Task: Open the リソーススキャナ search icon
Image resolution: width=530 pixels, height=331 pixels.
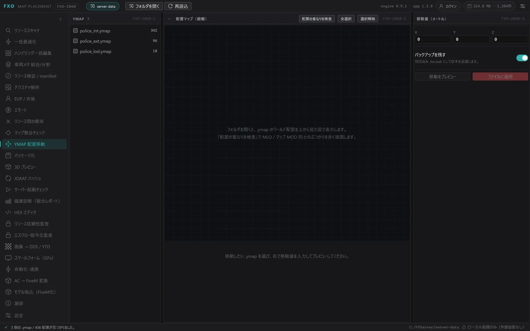Action: 8,30
